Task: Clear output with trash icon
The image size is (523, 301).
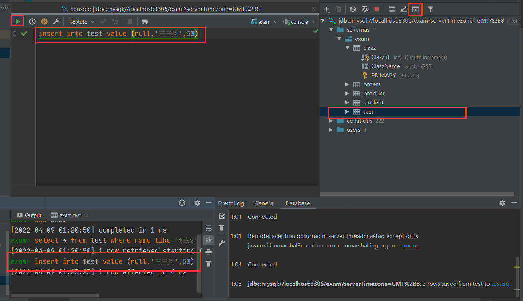Action: click(x=209, y=264)
